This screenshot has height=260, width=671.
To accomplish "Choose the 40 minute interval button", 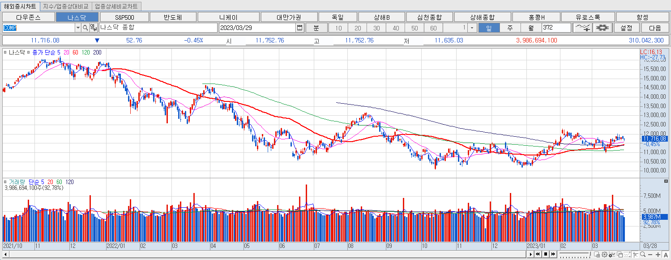I will pos(395,28).
